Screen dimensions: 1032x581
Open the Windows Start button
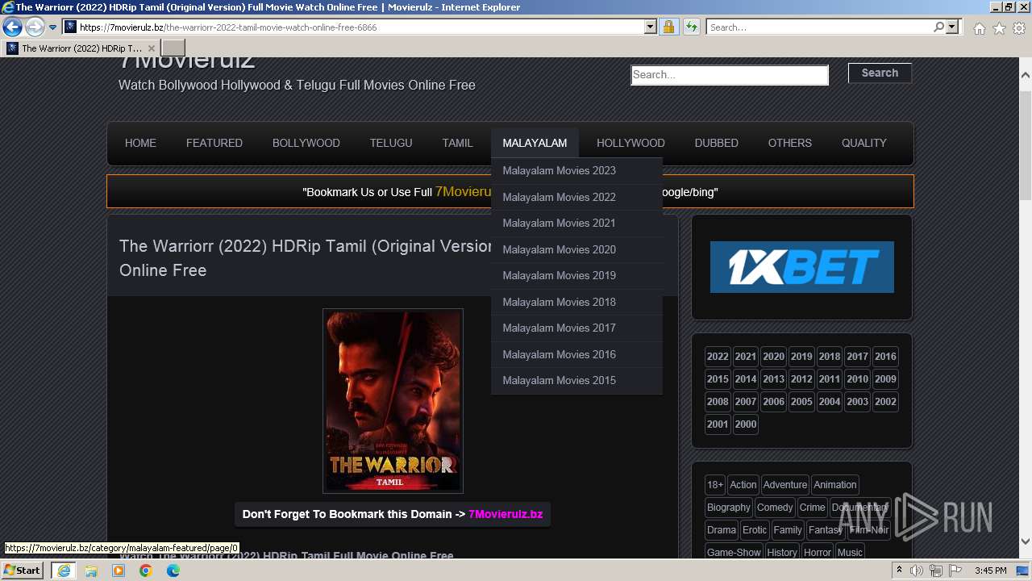coord(23,570)
